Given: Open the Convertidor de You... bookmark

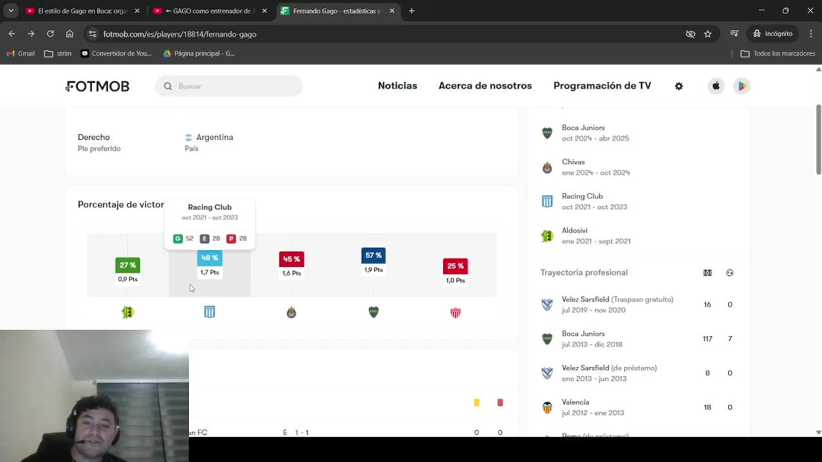Looking at the screenshot, I should pyautogui.click(x=116, y=53).
